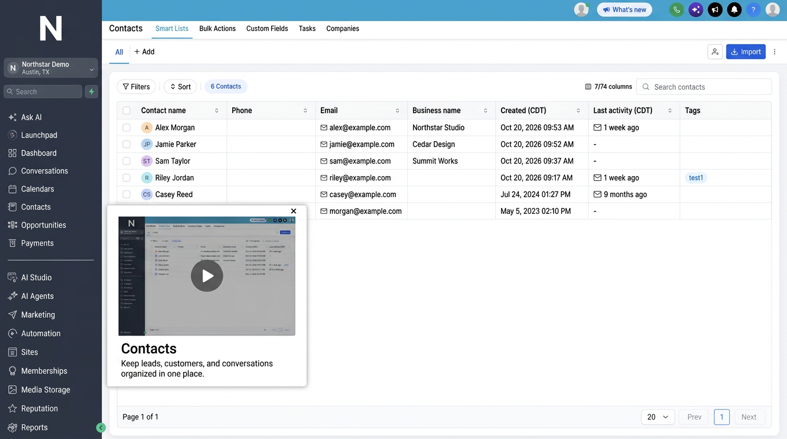Screen dimensions: 787x439
Task: Open the What's new announcement button
Action: coord(625,10)
